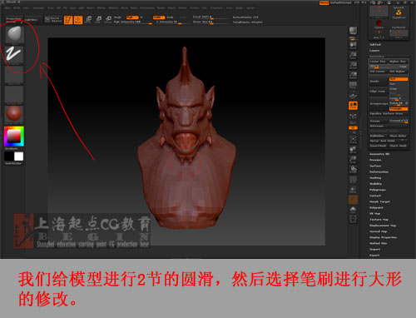Open the red material sphere picker
Image resolution: width=416 pixels, height=318 pixels.
(x=14, y=114)
